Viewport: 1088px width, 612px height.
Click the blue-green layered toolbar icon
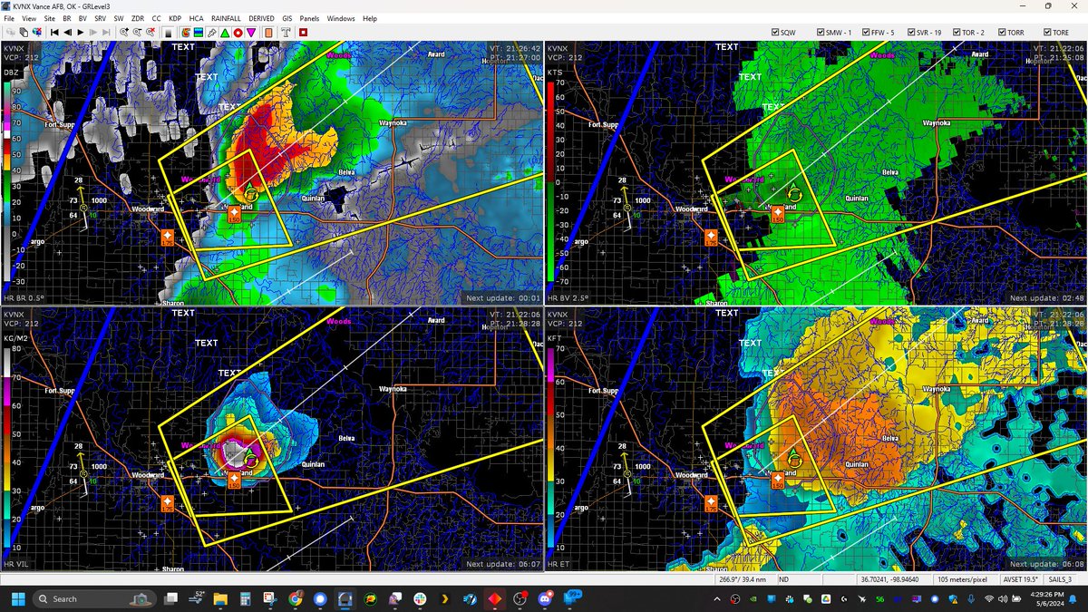click(199, 33)
